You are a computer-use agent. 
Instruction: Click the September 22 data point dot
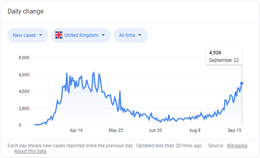coord(242,83)
